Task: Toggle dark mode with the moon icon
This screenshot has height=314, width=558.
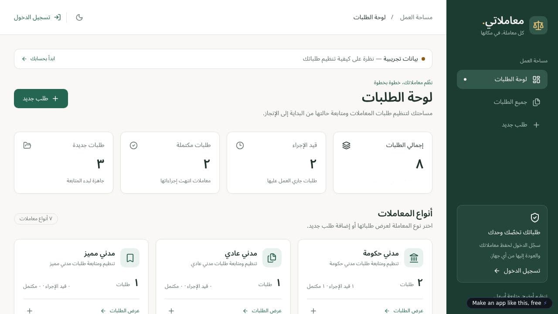Action: (79, 17)
